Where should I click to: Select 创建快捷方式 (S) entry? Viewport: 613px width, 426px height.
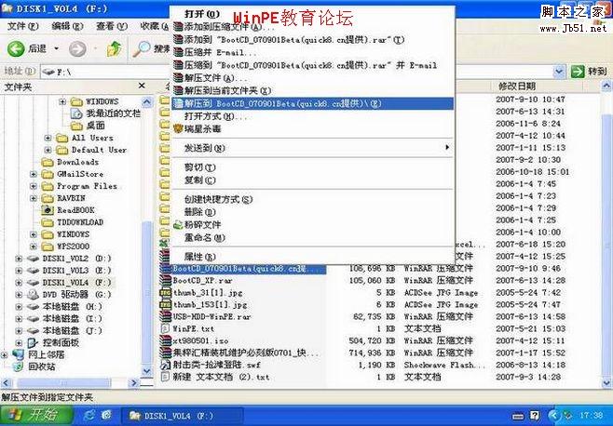313,200
